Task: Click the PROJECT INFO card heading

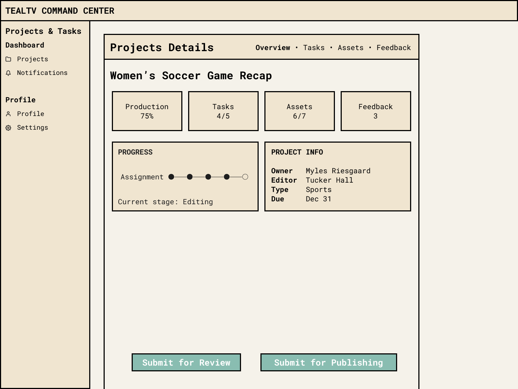Action: (297, 152)
